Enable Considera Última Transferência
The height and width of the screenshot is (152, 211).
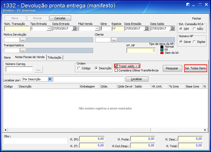coord(116,70)
